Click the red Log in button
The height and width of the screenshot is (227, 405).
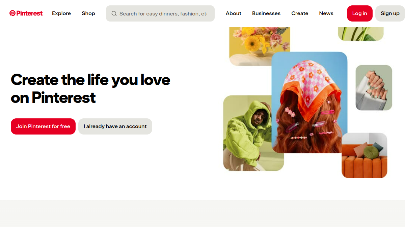[360, 13]
